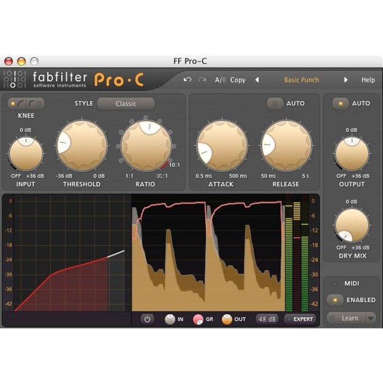Open the MIDI Learn dropdown arrow
This screenshot has height=383, width=383.
(371, 318)
